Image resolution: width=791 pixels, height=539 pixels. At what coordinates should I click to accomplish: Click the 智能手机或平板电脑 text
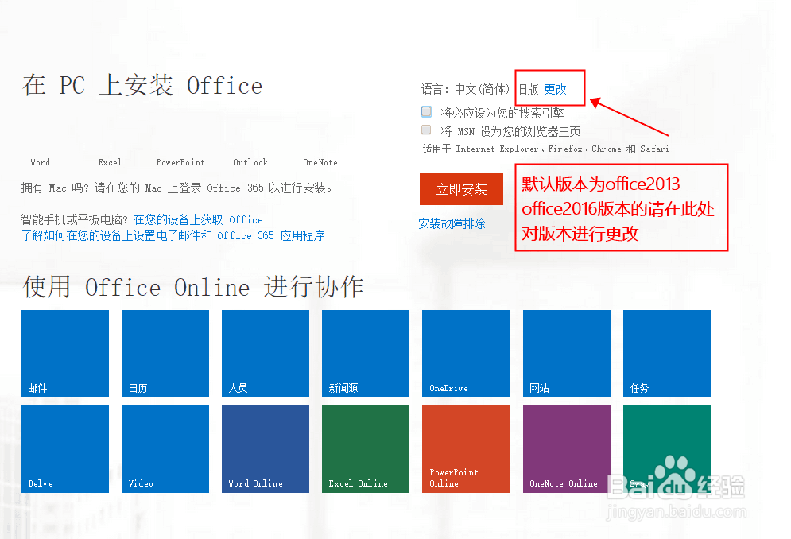(76, 219)
